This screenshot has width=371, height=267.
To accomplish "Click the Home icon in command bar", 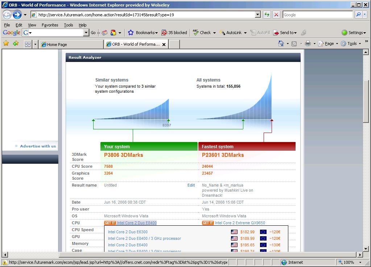I will pos(281,43).
